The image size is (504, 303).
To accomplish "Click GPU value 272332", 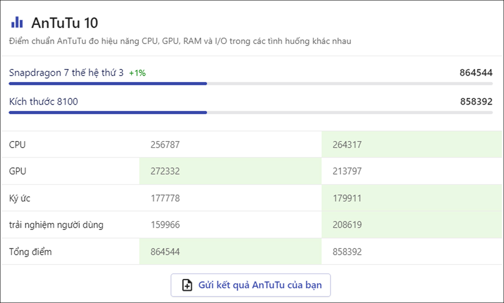I will (x=165, y=172).
